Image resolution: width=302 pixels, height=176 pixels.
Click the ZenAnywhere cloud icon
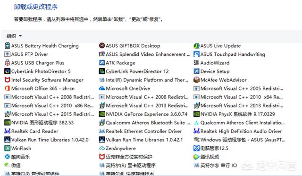pyautogui.click(x=102, y=148)
